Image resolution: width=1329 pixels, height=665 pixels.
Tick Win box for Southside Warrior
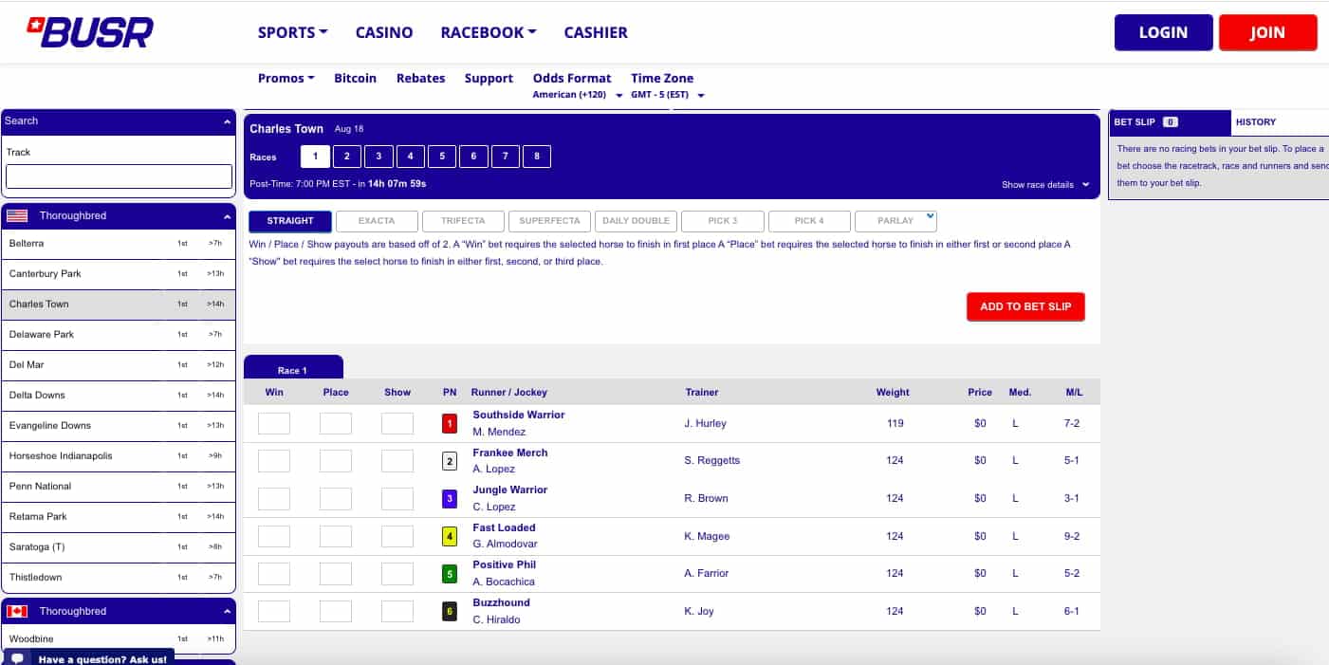click(274, 423)
